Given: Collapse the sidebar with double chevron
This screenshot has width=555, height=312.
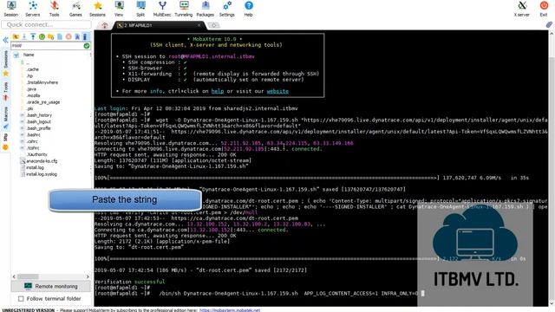Looking at the screenshot, I should (x=5, y=40).
